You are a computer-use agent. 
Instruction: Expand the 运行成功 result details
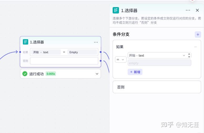(97, 74)
